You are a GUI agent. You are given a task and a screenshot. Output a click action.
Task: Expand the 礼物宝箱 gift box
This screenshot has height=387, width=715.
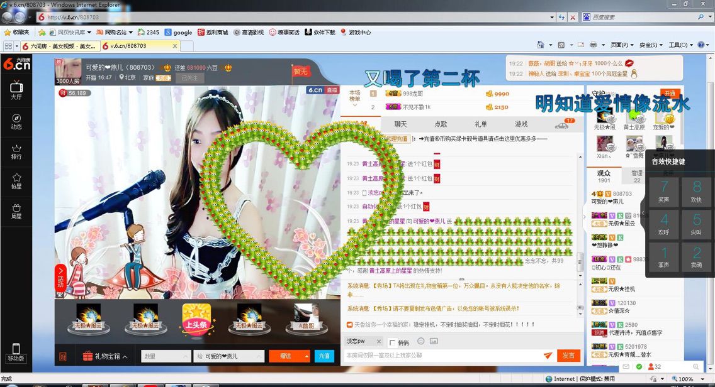pyautogui.click(x=105, y=356)
